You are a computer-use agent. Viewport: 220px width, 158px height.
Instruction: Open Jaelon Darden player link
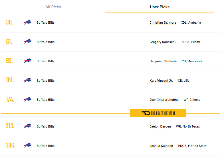160,126
